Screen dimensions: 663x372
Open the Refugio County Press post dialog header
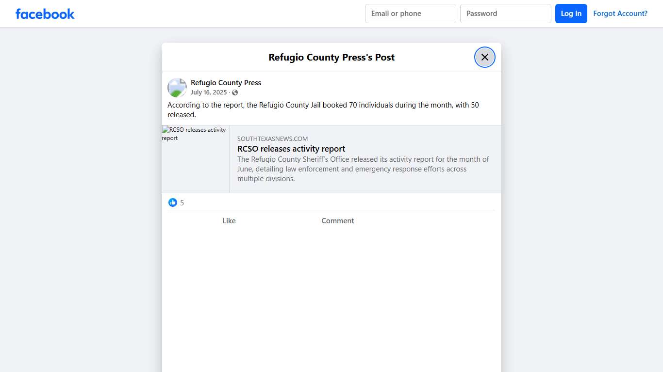click(x=331, y=57)
